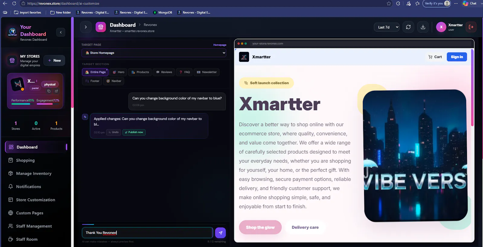The height and width of the screenshot is (247, 483).
Task: Click the Xmartter store card thumbnail
Action: click(18, 84)
